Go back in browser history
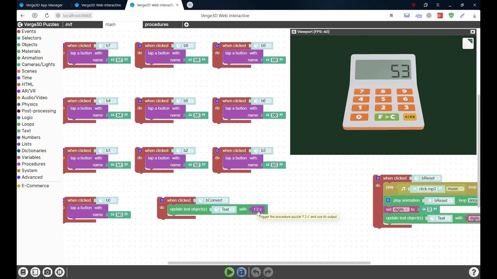The height and width of the screenshot is (279, 497). click(23, 15)
